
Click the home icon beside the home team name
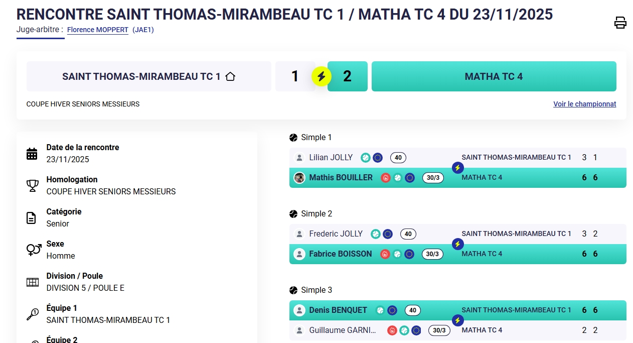(230, 76)
